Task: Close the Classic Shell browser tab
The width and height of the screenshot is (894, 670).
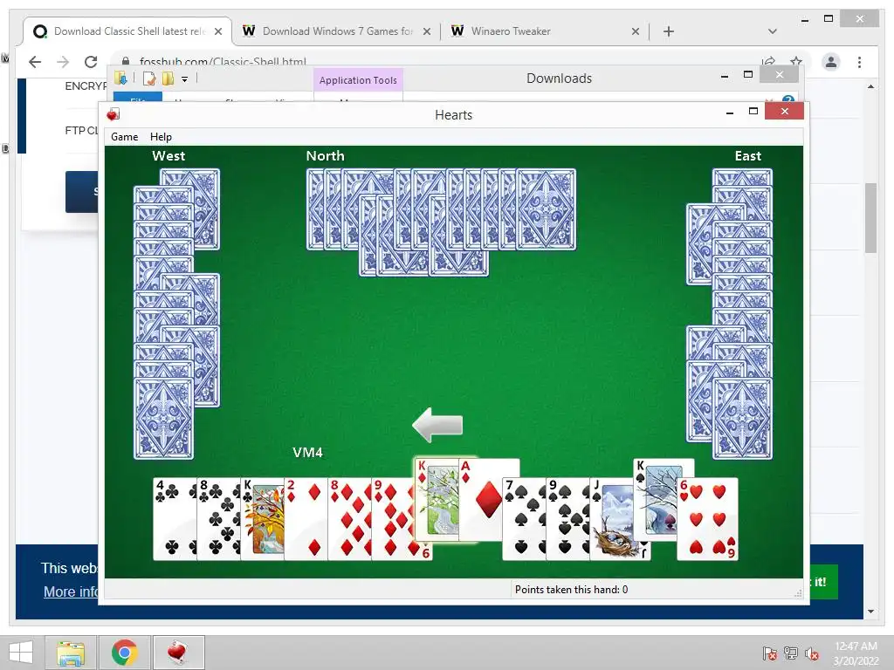Action: pos(217,31)
